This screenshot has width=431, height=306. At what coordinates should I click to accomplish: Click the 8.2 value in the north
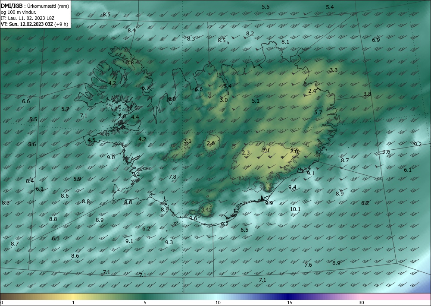coord(250,34)
